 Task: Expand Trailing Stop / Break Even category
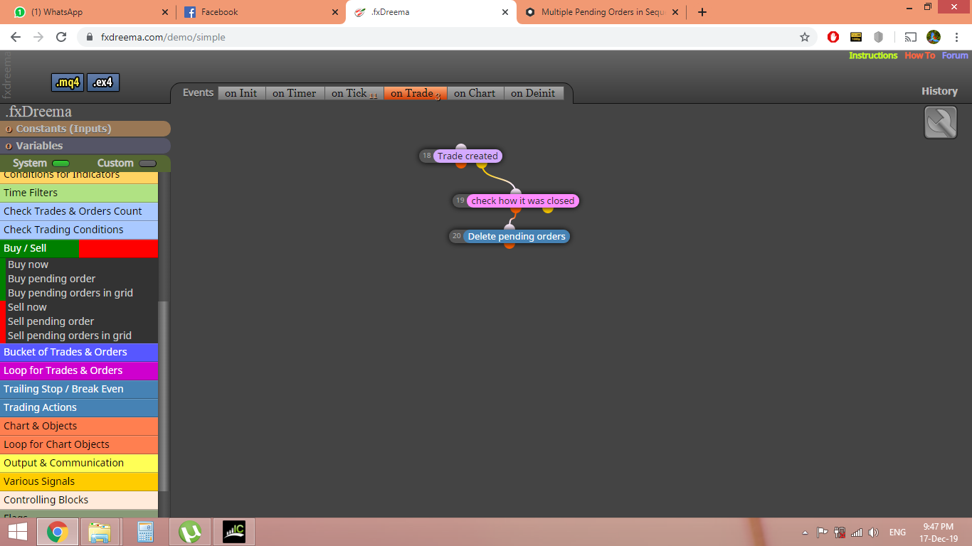click(x=79, y=389)
